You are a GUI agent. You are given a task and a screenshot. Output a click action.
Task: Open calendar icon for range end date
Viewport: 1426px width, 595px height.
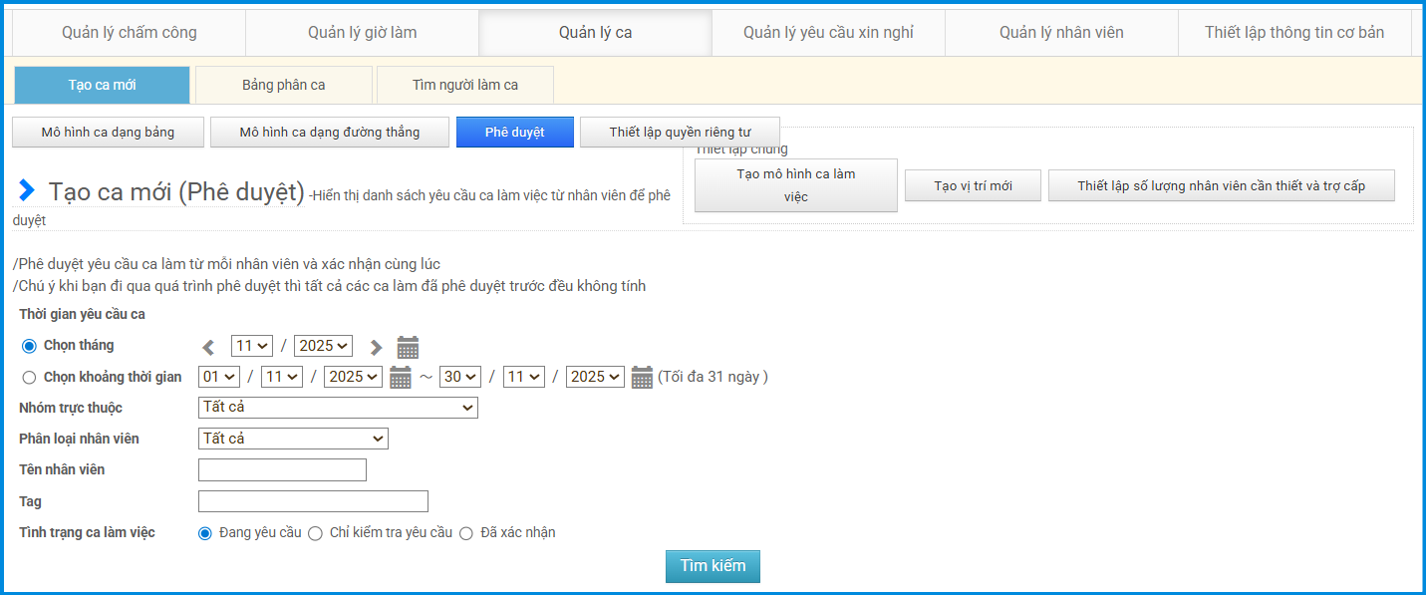[642, 378]
